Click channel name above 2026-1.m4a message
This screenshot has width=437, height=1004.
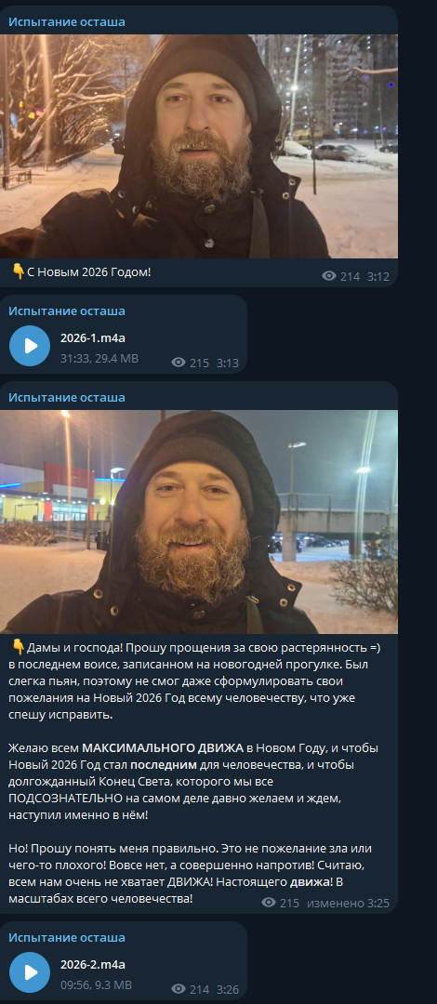[x=67, y=311]
